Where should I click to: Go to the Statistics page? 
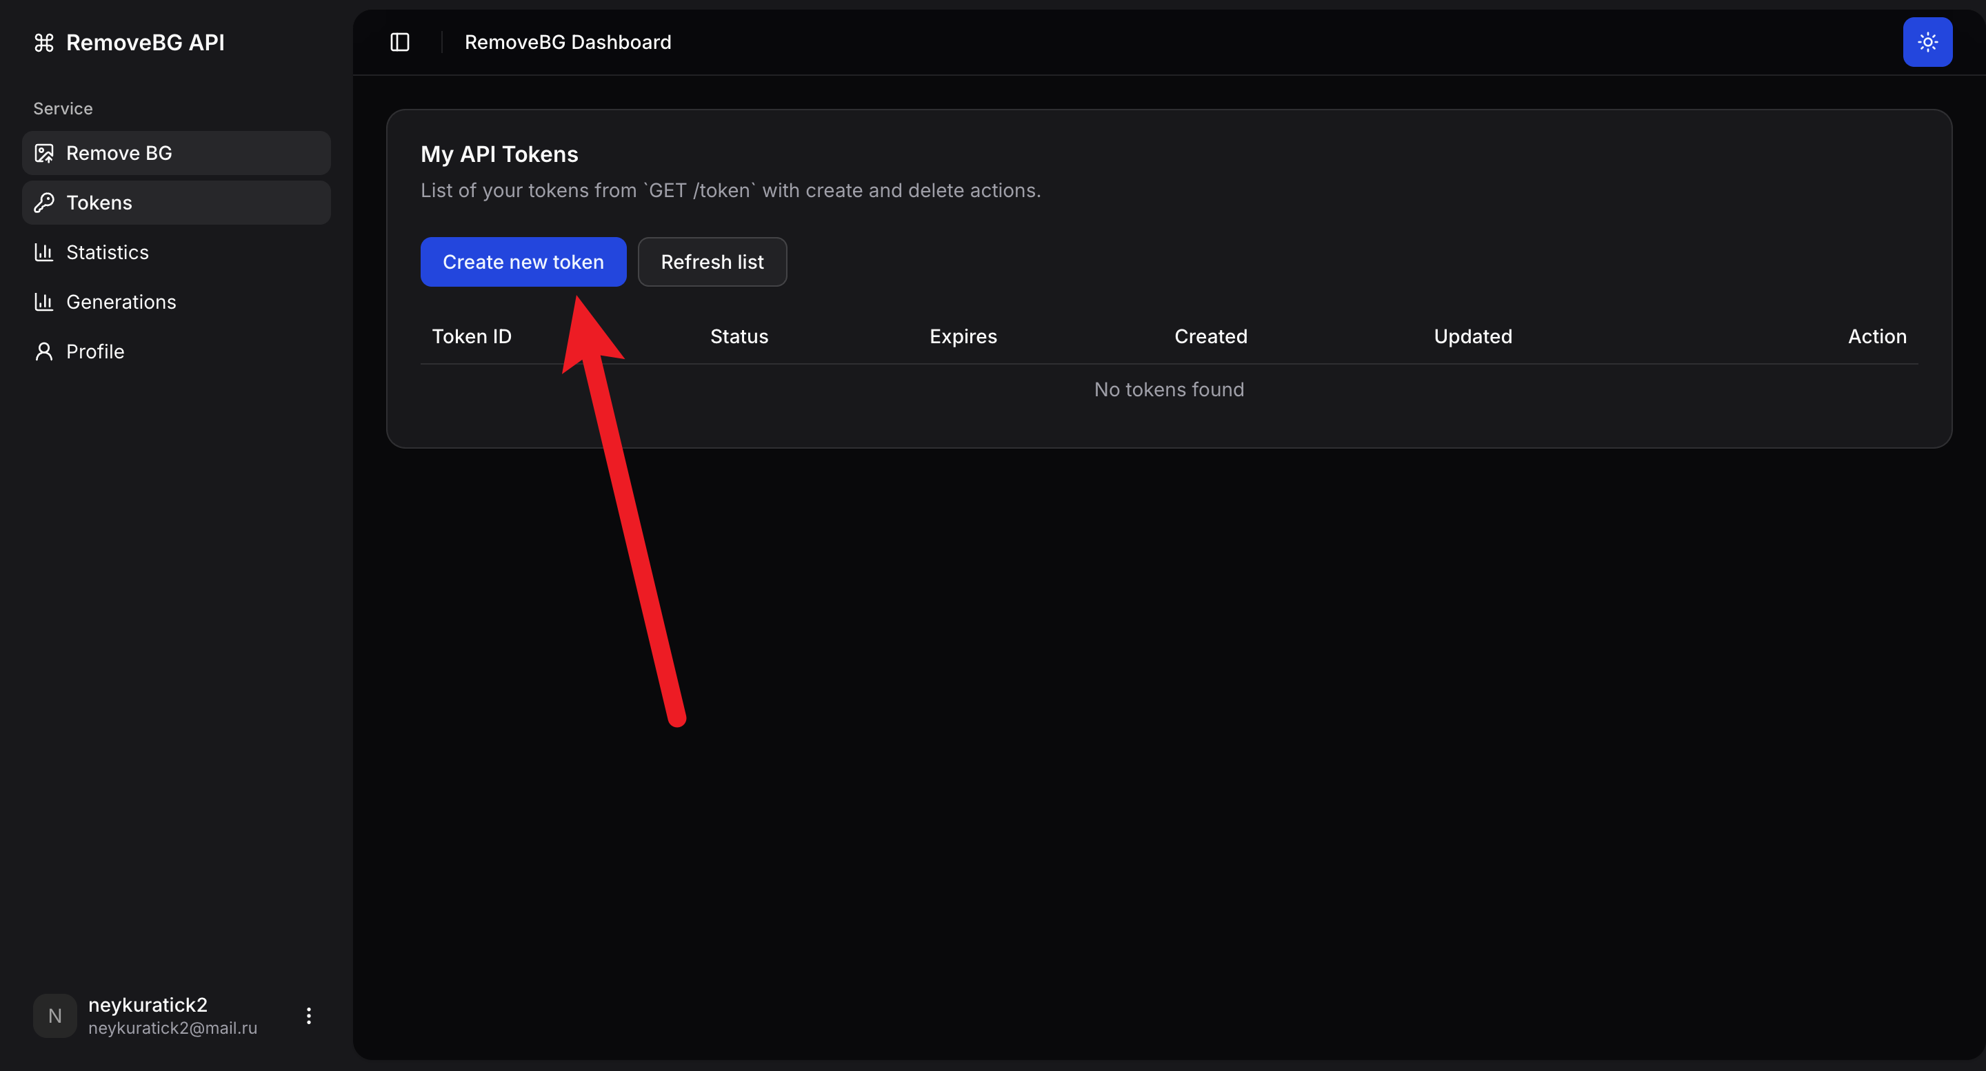point(107,252)
